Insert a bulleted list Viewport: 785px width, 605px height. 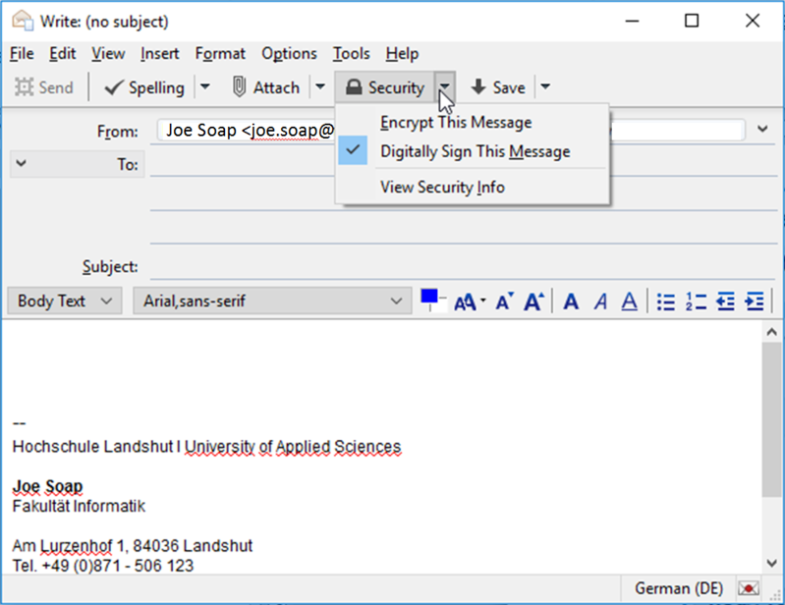coord(666,302)
